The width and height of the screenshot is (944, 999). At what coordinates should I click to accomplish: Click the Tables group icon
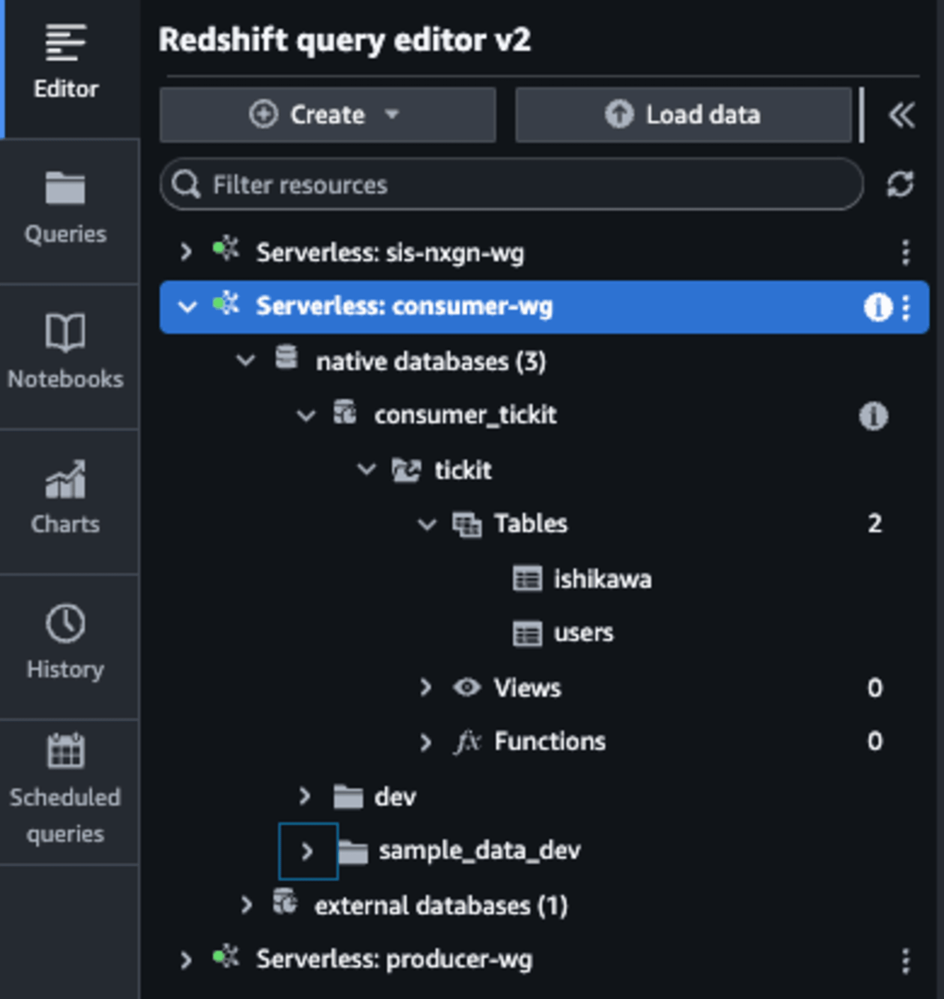pos(466,524)
